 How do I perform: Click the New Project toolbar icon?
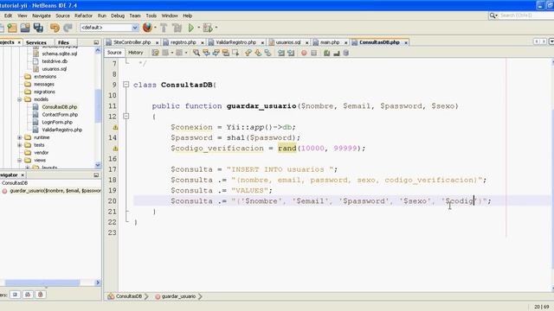(12, 28)
